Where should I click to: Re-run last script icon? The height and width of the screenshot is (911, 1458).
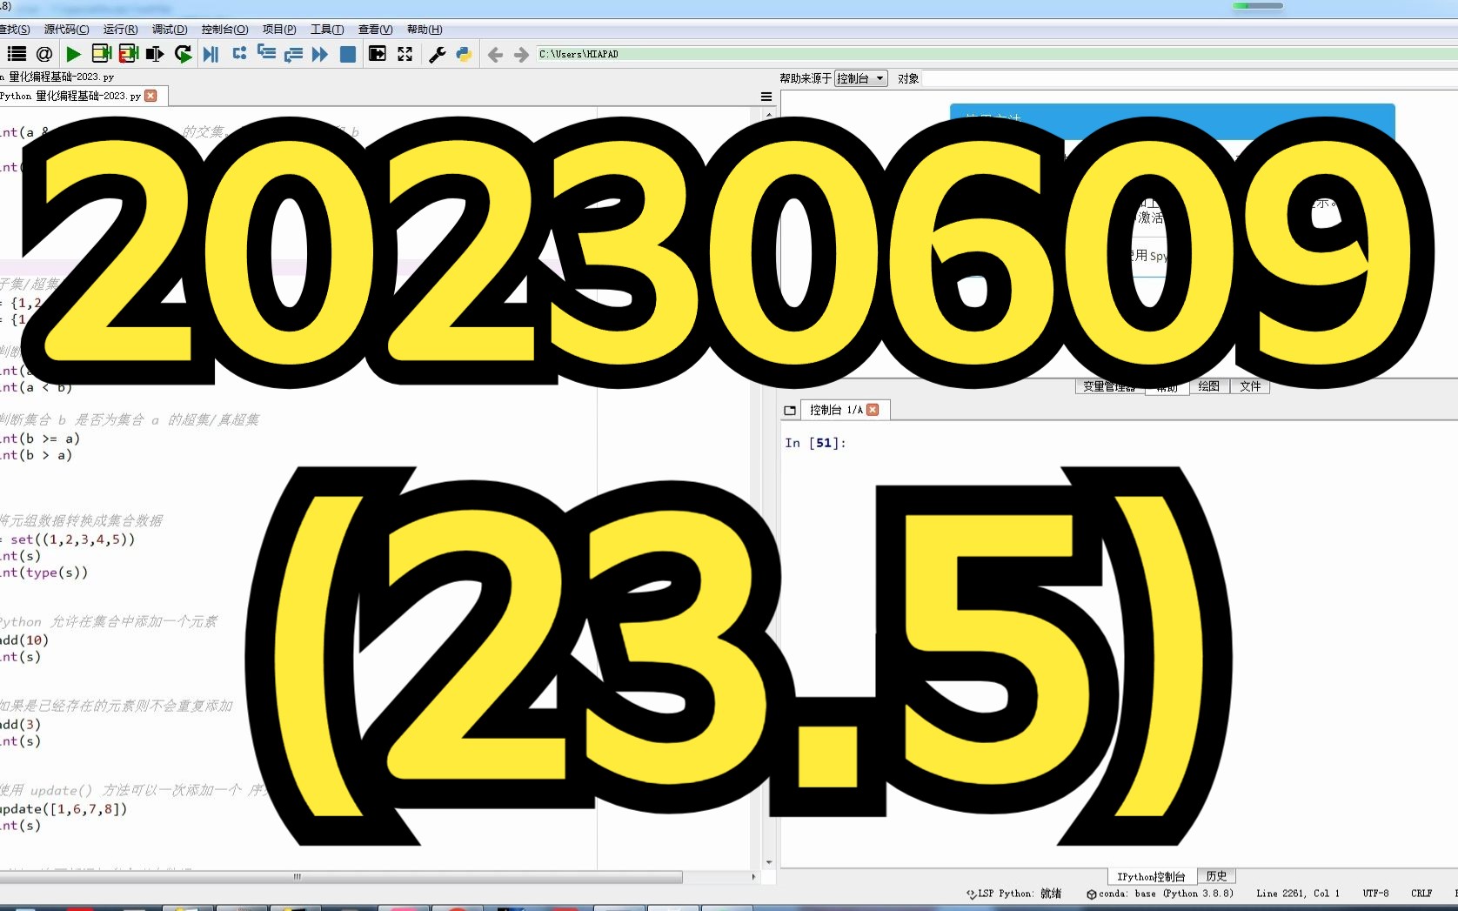(183, 54)
